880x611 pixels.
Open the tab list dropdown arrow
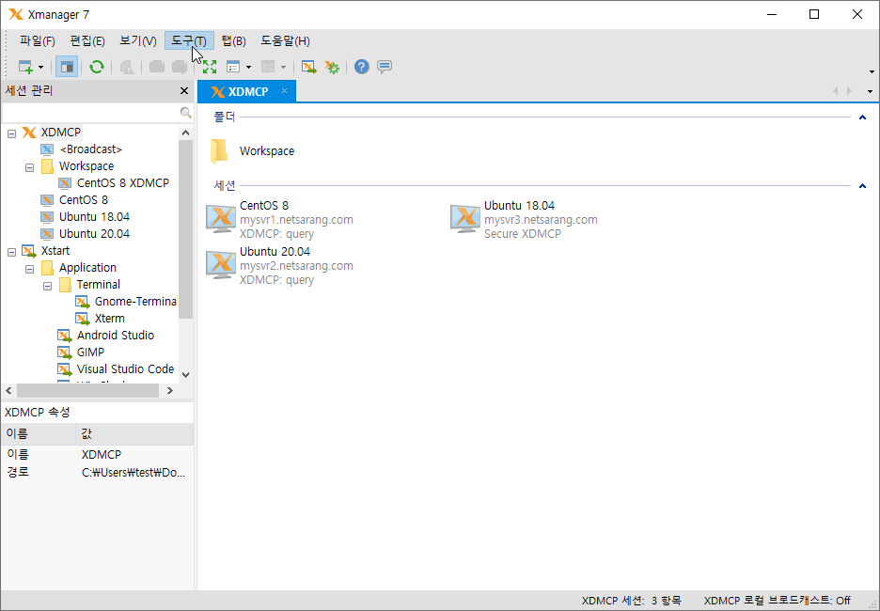point(870,91)
